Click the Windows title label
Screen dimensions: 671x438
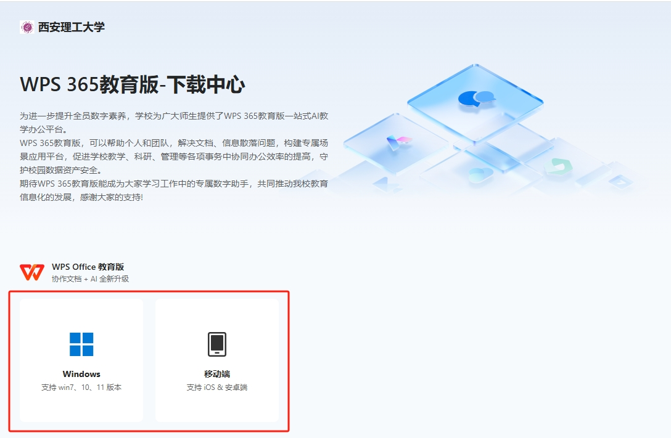point(81,374)
